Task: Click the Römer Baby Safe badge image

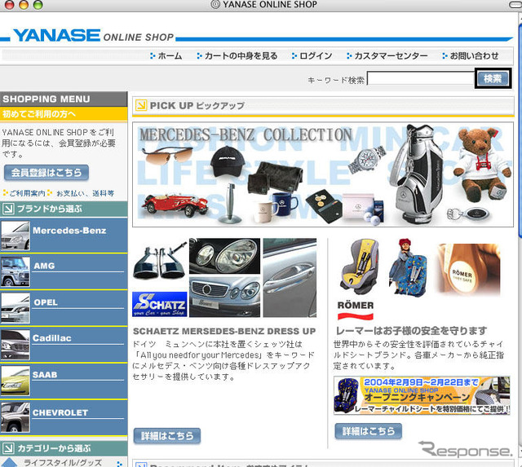Action: tap(467, 269)
